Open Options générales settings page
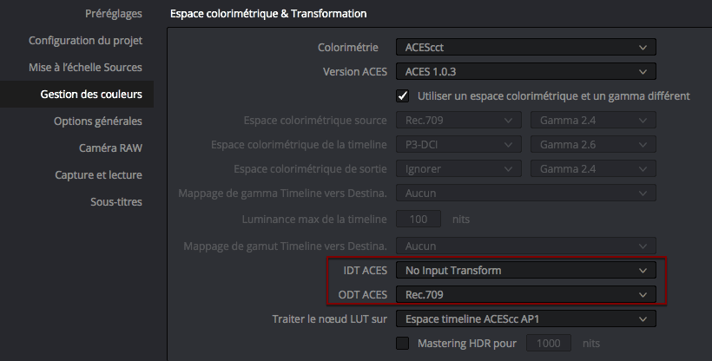The width and height of the screenshot is (712, 361). (x=98, y=121)
